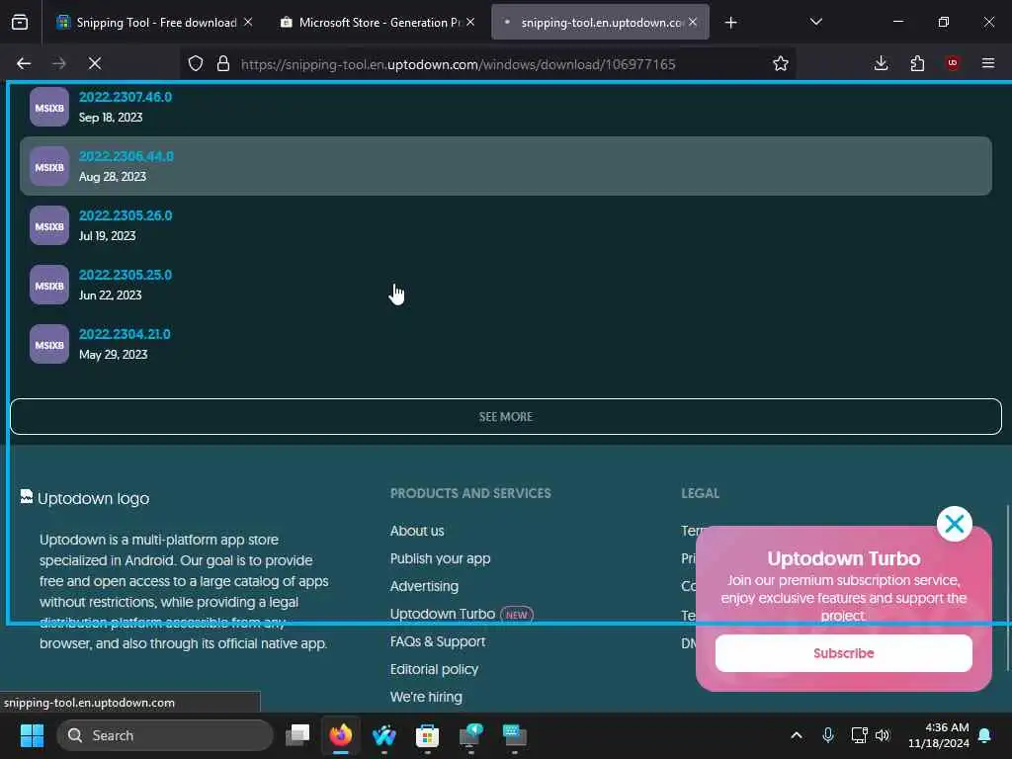1012x759 pixels.
Task: Open the Firefox downloads panel
Action: pyautogui.click(x=881, y=63)
